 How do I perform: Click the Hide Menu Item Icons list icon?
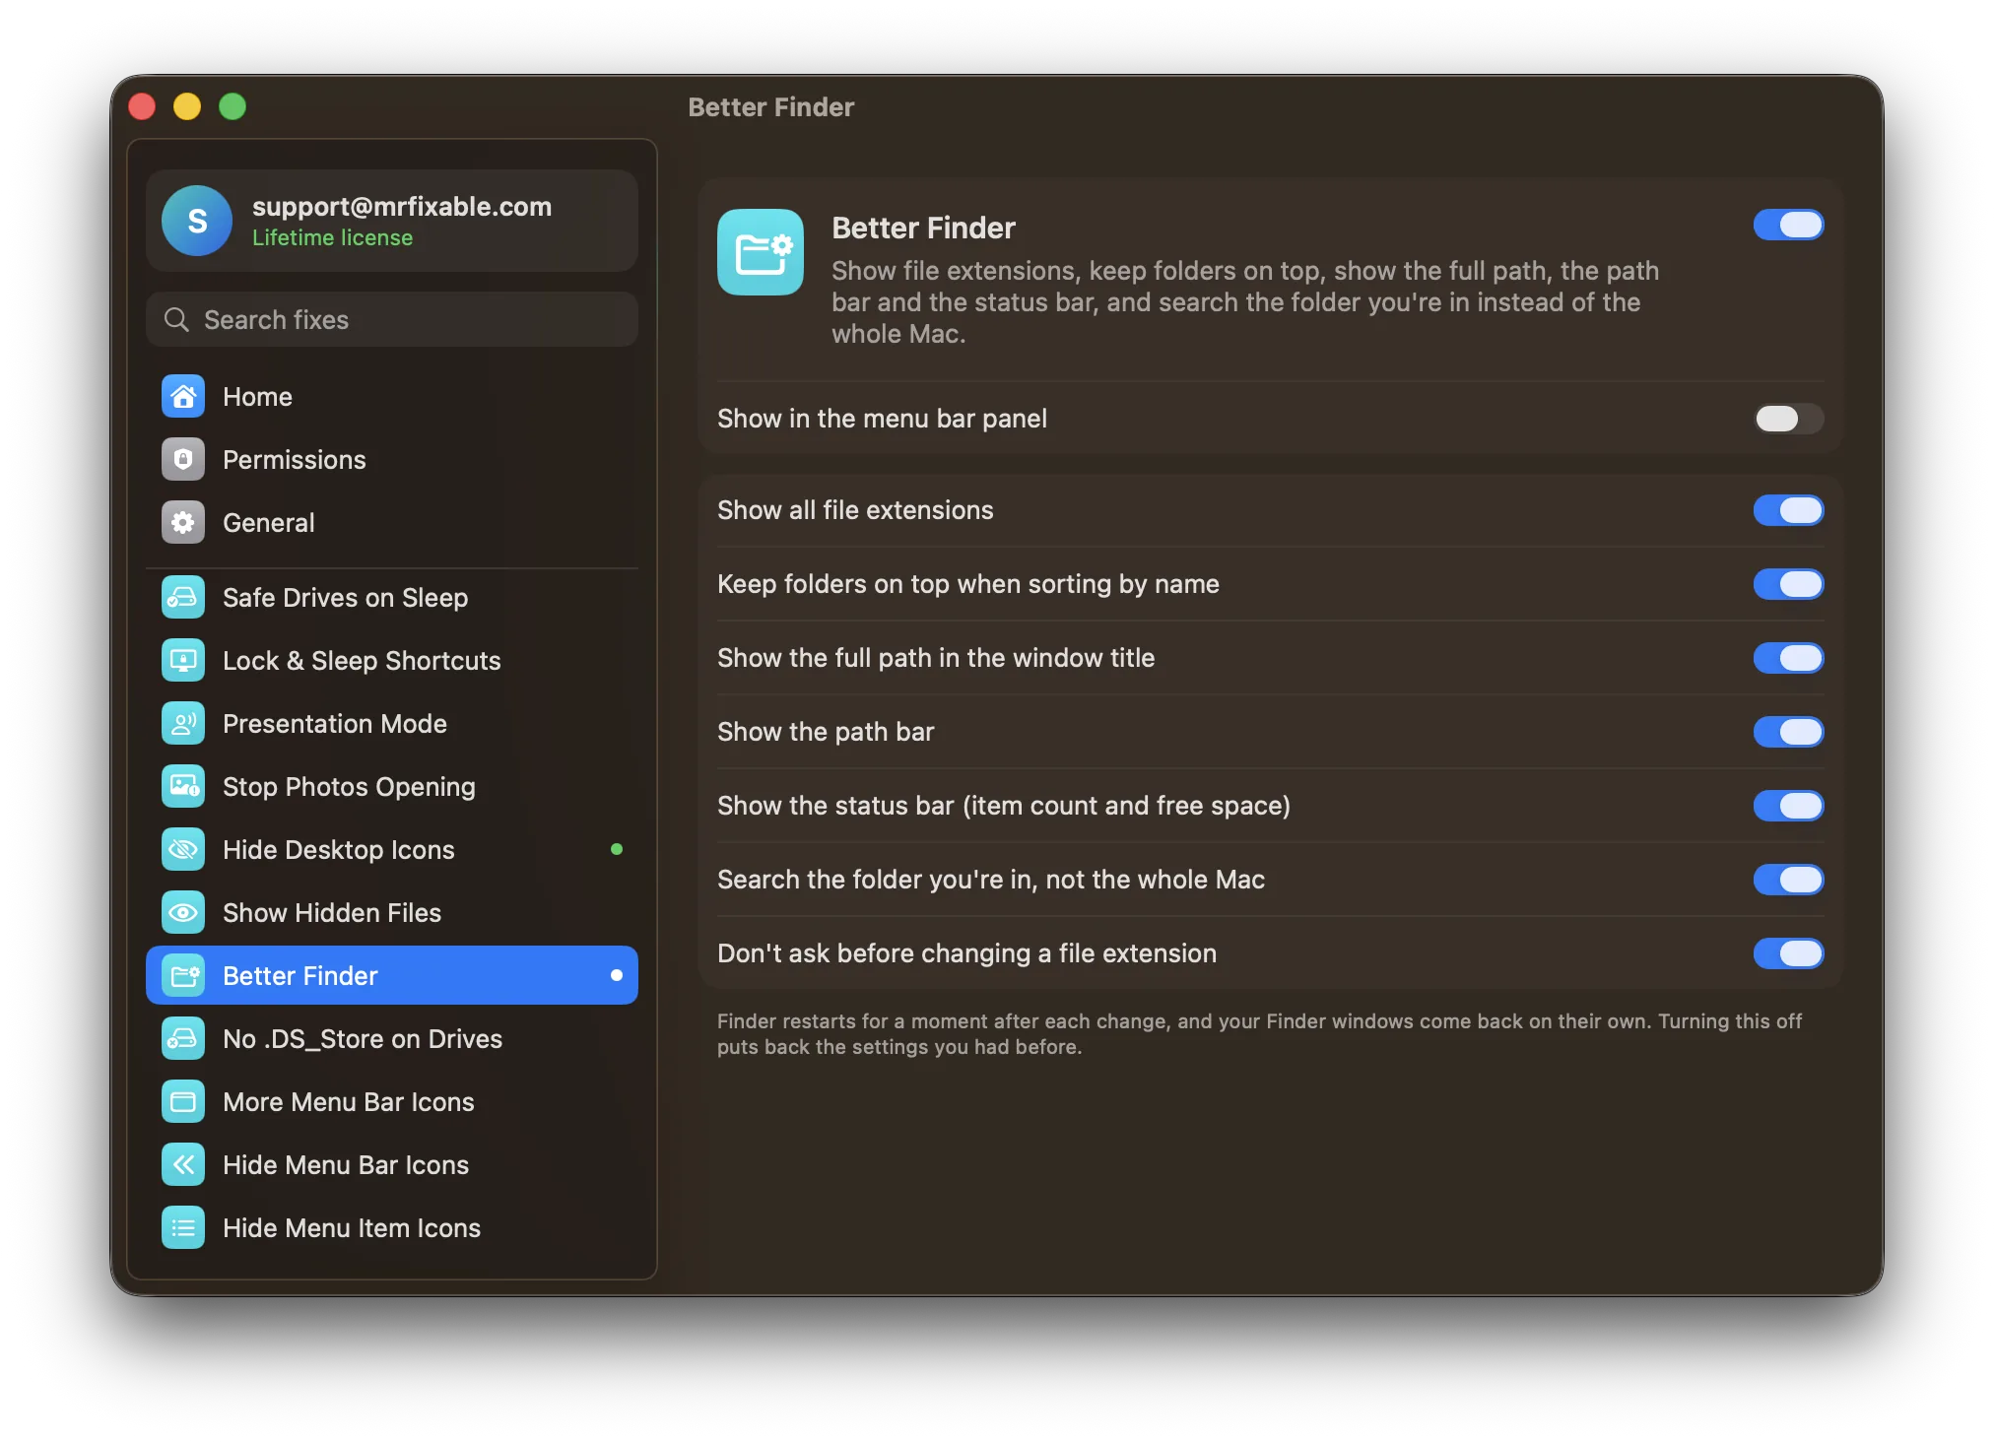pyautogui.click(x=183, y=1227)
